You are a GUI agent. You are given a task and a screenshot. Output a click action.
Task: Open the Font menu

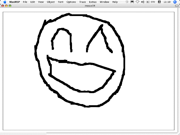(61, 2)
